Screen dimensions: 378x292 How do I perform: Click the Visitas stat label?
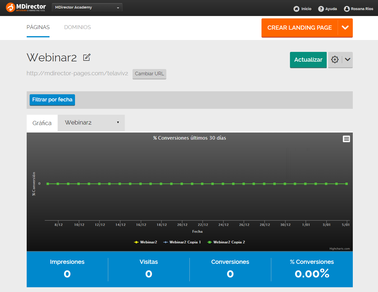[149, 262]
